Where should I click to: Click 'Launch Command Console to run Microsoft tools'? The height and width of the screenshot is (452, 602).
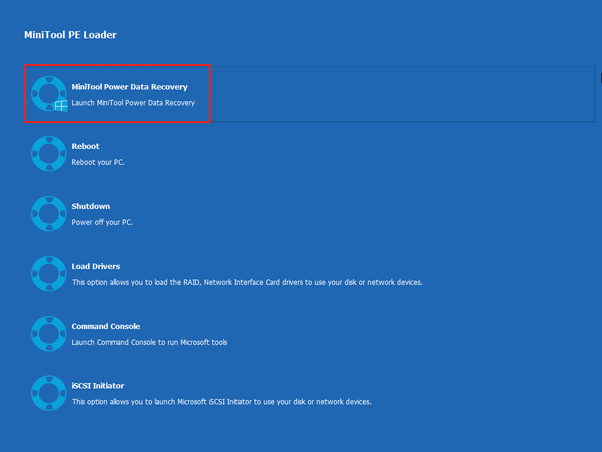point(149,342)
